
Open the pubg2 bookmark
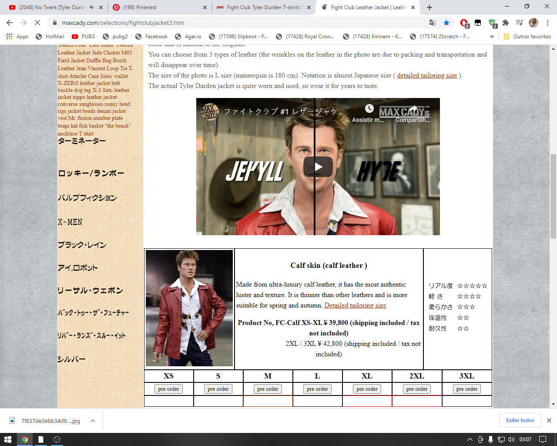(x=115, y=37)
